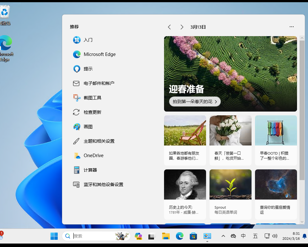Click the scroll down arrow on panel scrollbar
This screenshot has height=247, width=308.
(x=302, y=222)
